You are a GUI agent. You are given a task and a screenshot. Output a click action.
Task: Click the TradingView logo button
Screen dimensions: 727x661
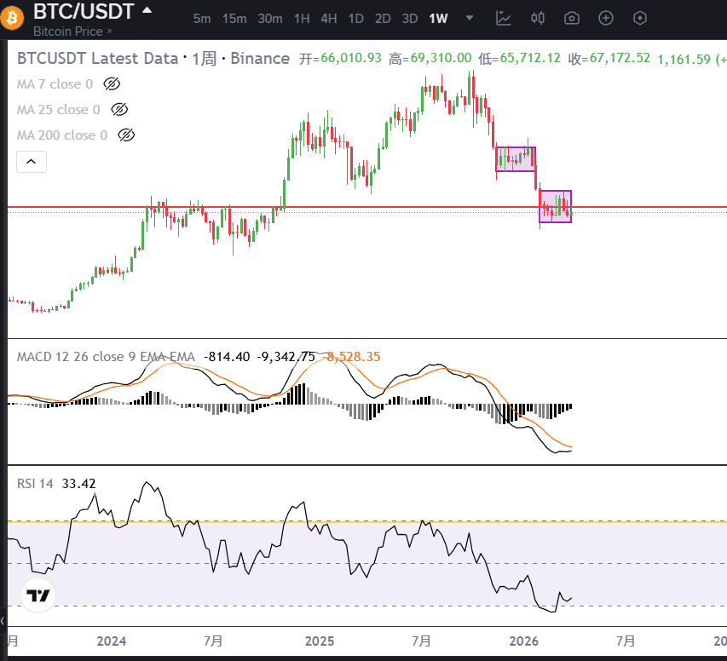[x=38, y=595]
